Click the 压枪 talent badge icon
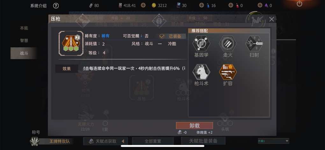Viewport: 325px width, 150px height. (x=71, y=44)
